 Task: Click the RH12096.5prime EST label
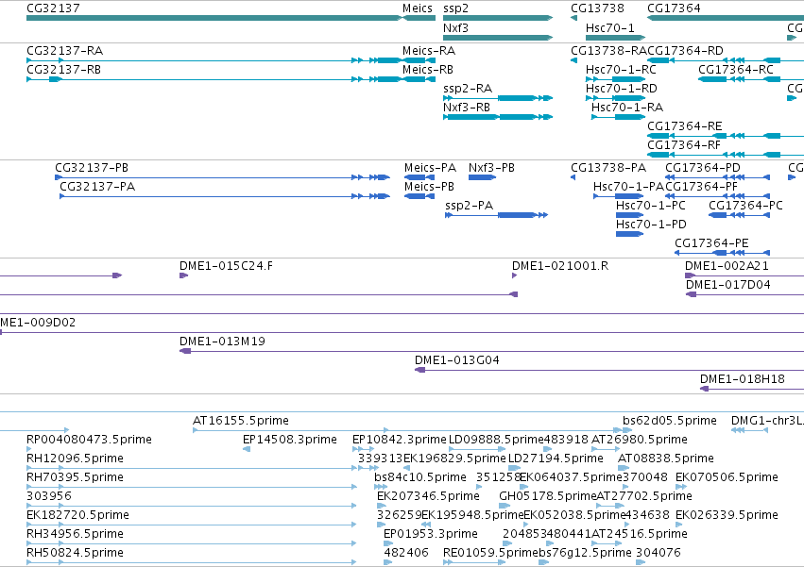pos(76,459)
